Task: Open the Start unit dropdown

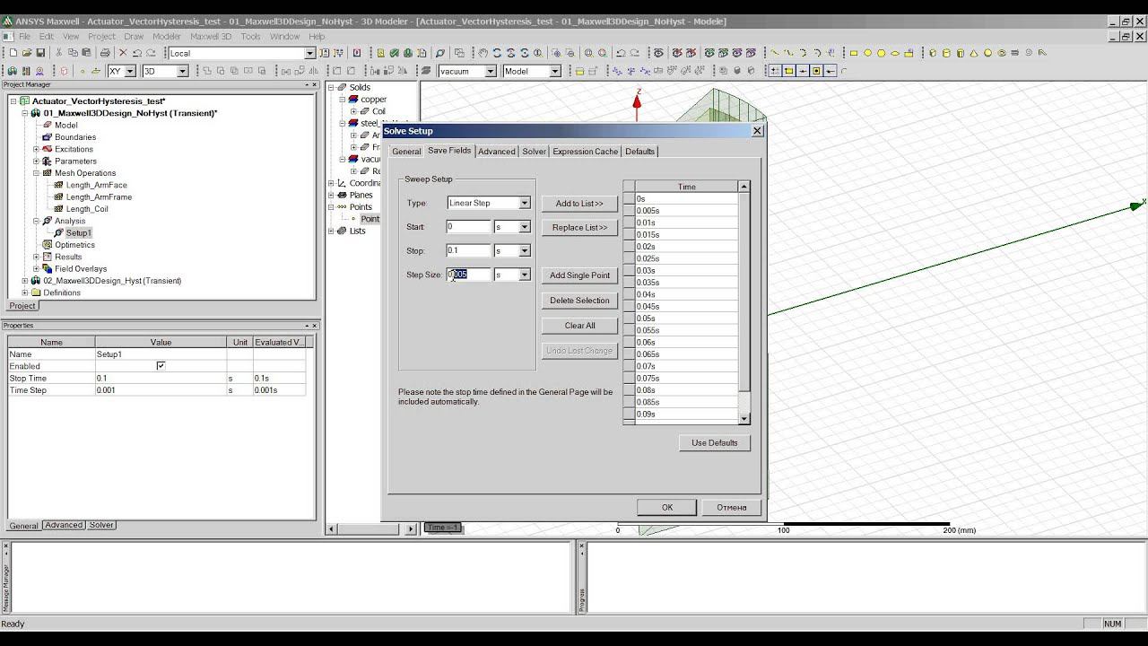Action: point(525,227)
